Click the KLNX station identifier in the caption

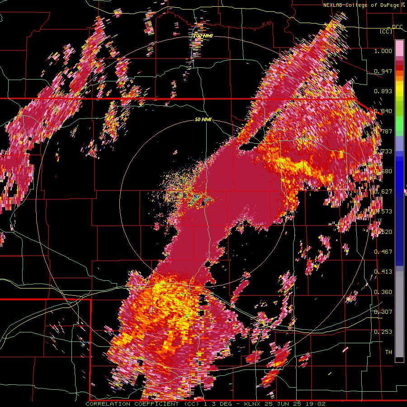pos(253,404)
